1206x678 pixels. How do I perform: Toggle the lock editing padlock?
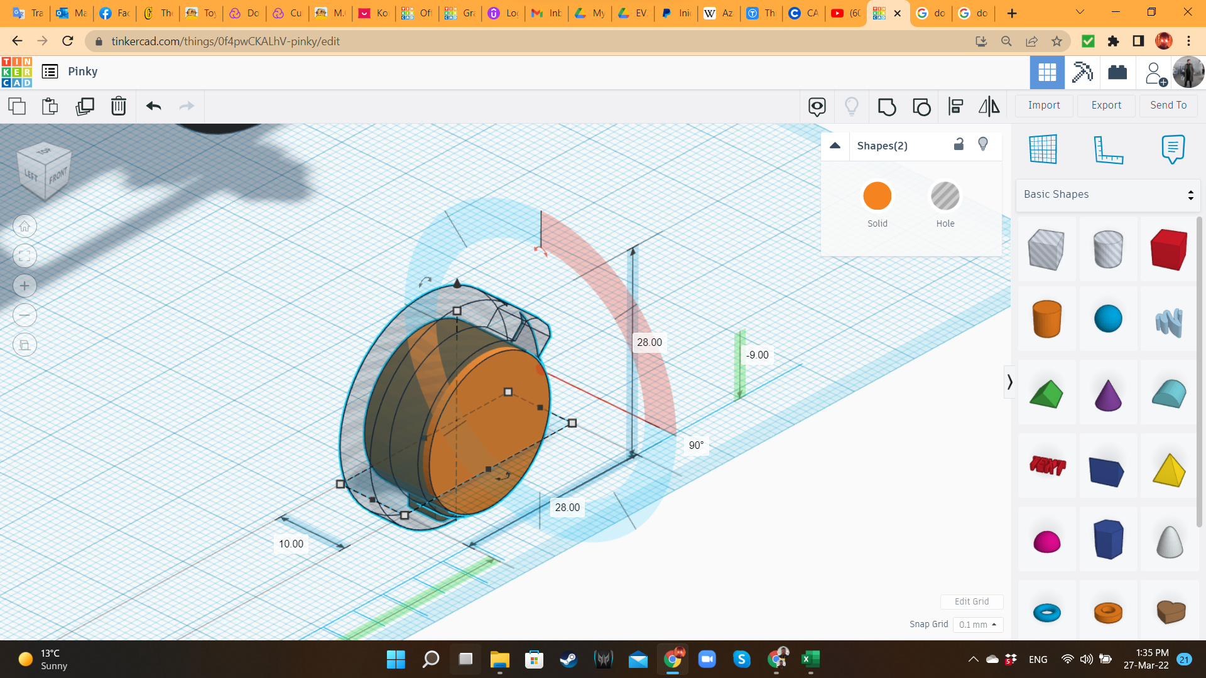coord(959,144)
